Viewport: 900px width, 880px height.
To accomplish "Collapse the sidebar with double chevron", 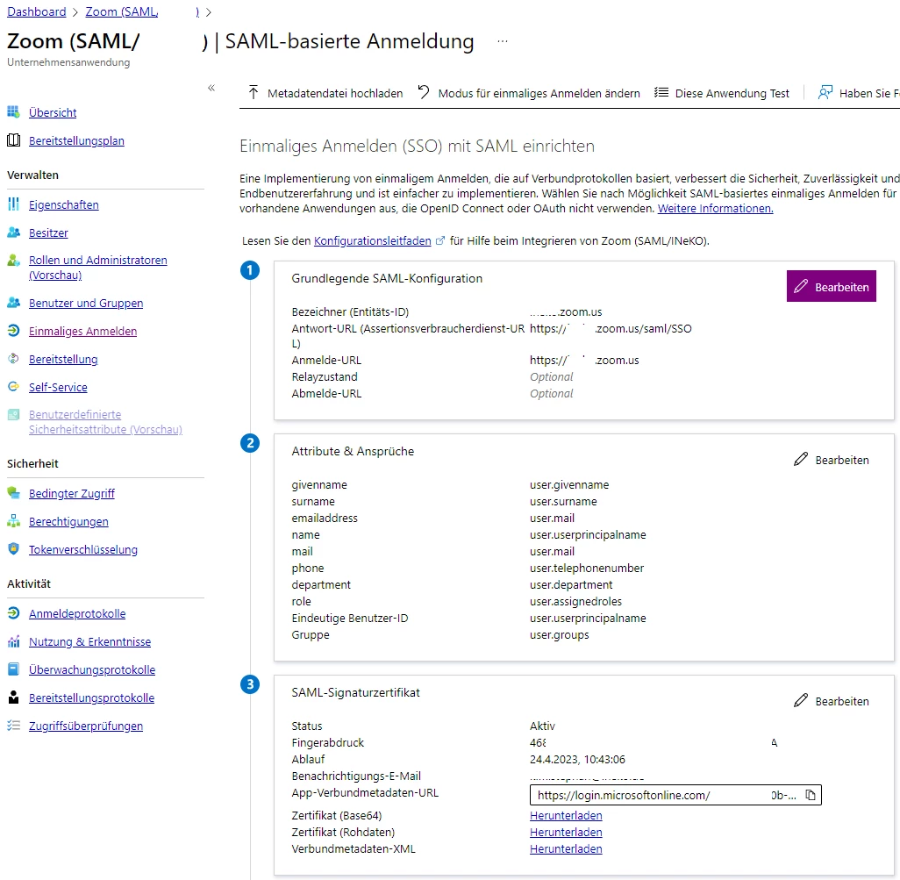I will point(211,88).
